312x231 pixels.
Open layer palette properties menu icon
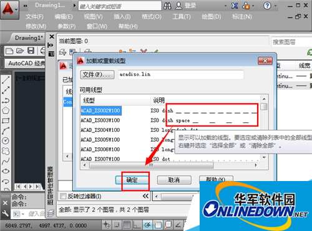(51, 54)
